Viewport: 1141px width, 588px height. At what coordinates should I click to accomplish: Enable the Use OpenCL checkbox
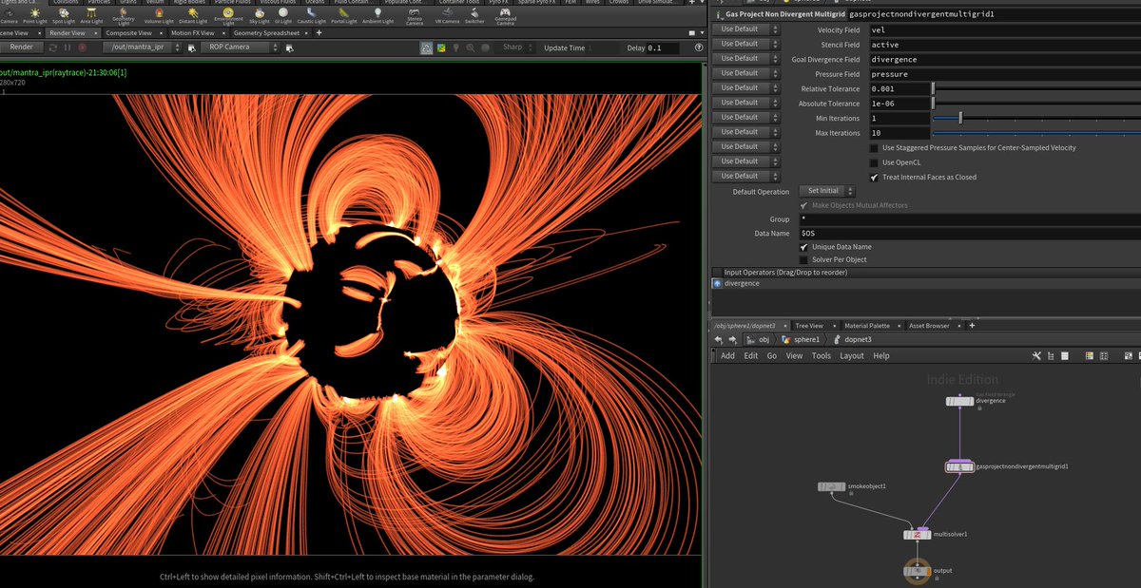874,162
